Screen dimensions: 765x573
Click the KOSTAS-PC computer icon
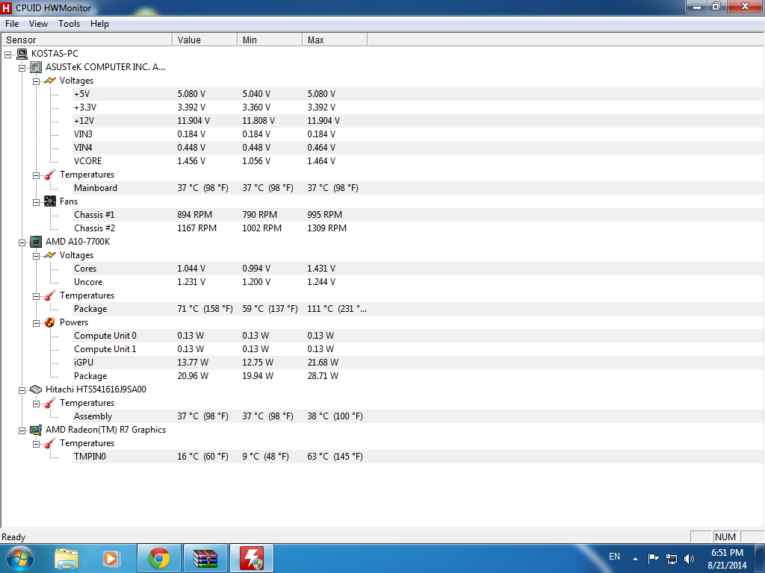pos(22,54)
